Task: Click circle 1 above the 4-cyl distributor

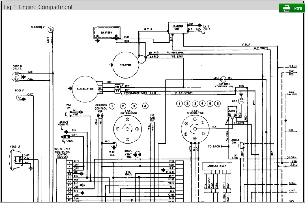Action: (x=112, y=106)
